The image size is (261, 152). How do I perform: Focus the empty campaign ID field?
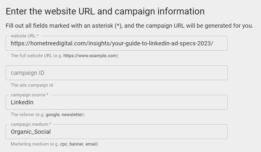tap(117, 73)
